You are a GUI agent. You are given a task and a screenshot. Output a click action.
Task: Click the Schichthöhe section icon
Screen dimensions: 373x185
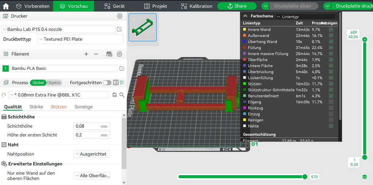click(4, 117)
